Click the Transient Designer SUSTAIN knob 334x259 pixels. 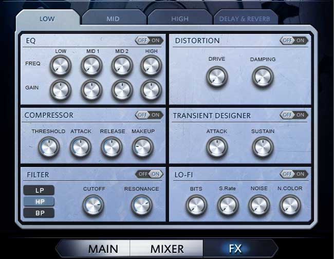tap(263, 147)
